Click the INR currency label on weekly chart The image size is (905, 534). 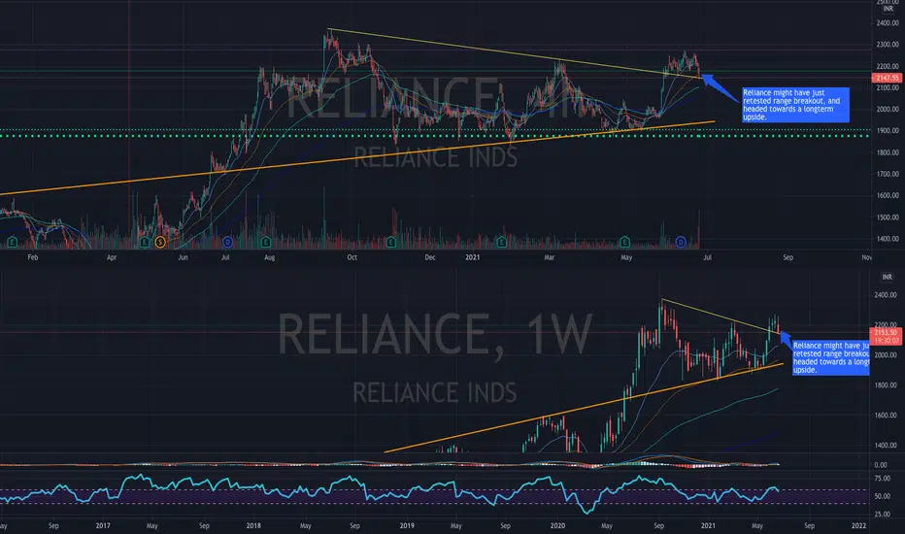tap(887, 278)
